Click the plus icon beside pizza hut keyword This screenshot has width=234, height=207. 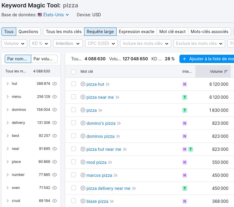tap(83, 84)
